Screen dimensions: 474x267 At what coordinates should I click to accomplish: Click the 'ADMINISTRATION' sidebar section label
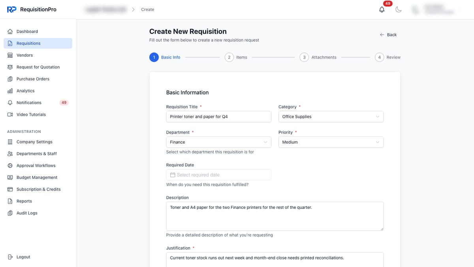coord(24,132)
